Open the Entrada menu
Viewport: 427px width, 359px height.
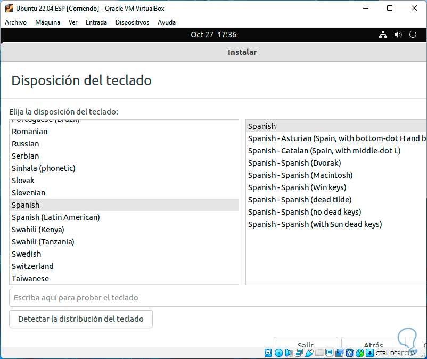click(x=96, y=22)
